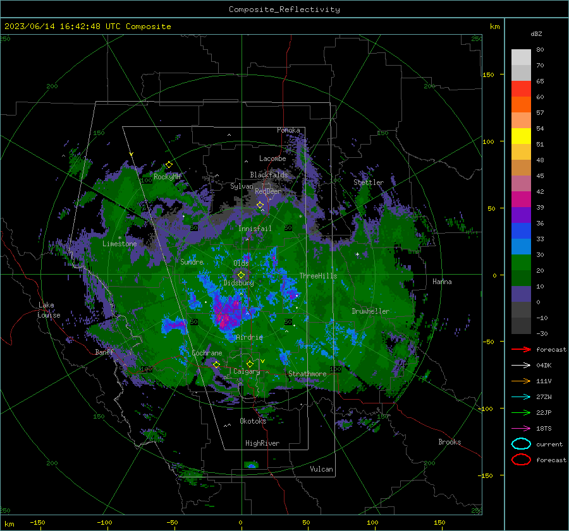Click the Drumheller city label
The width and height of the screenshot is (569, 531).
tap(370, 311)
